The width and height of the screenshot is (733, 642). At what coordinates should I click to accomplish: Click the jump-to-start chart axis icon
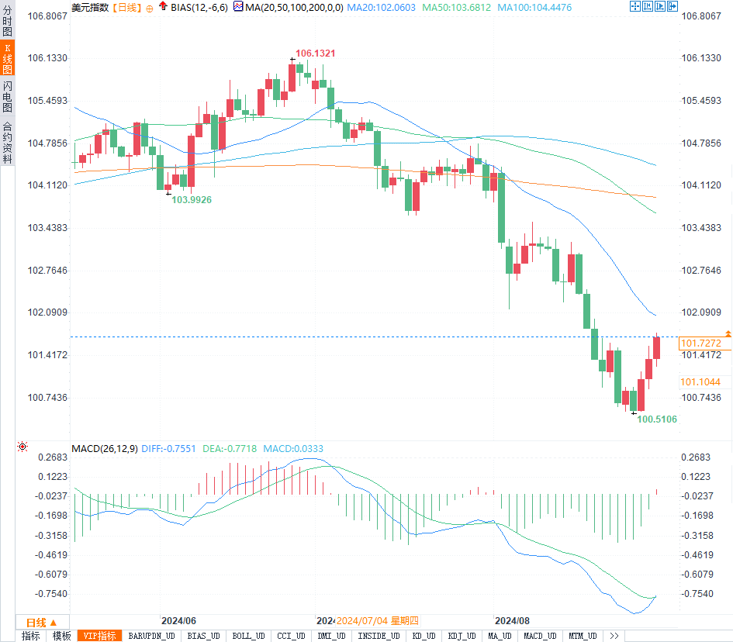[648, 6]
